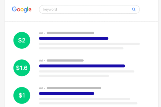
Task: Click the gray URL bar of the $2 ad
Action: [x=70, y=33]
